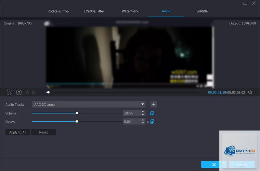Increase volume with up stepper arrow
260x171 pixels.
[143, 112]
